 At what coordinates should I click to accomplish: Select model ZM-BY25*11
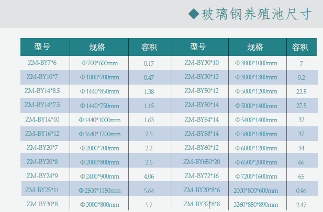pos(42,190)
